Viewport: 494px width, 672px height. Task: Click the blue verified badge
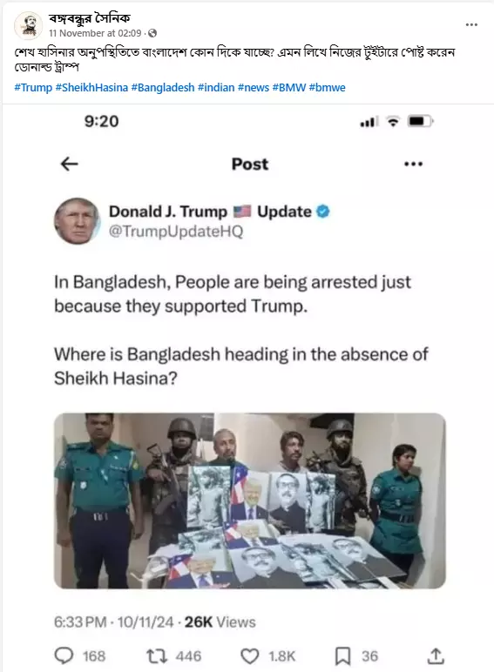[323, 212]
